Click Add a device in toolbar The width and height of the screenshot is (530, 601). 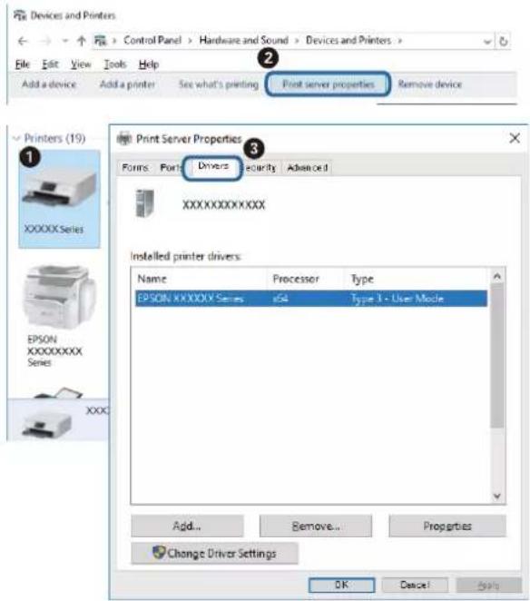pyautogui.click(x=49, y=84)
